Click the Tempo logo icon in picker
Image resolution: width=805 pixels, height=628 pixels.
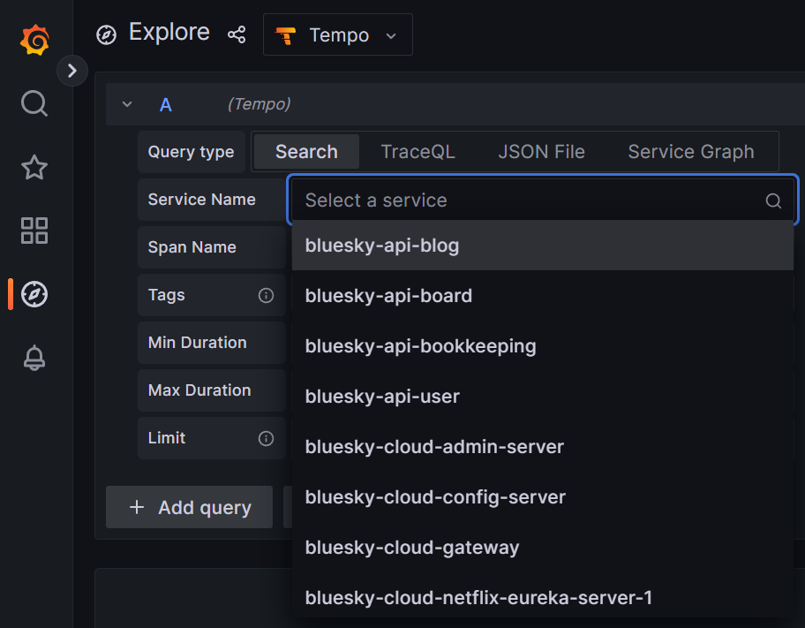[286, 35]
